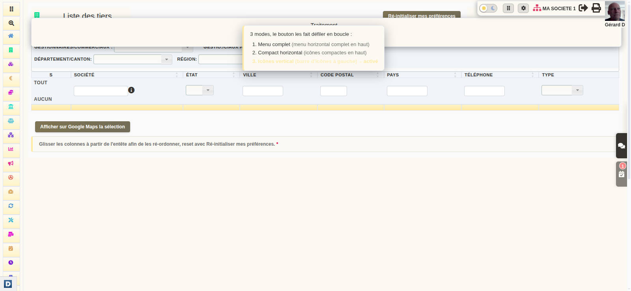
Task: Open the chat bubbles side widget
Action: [x=622, y=146]
